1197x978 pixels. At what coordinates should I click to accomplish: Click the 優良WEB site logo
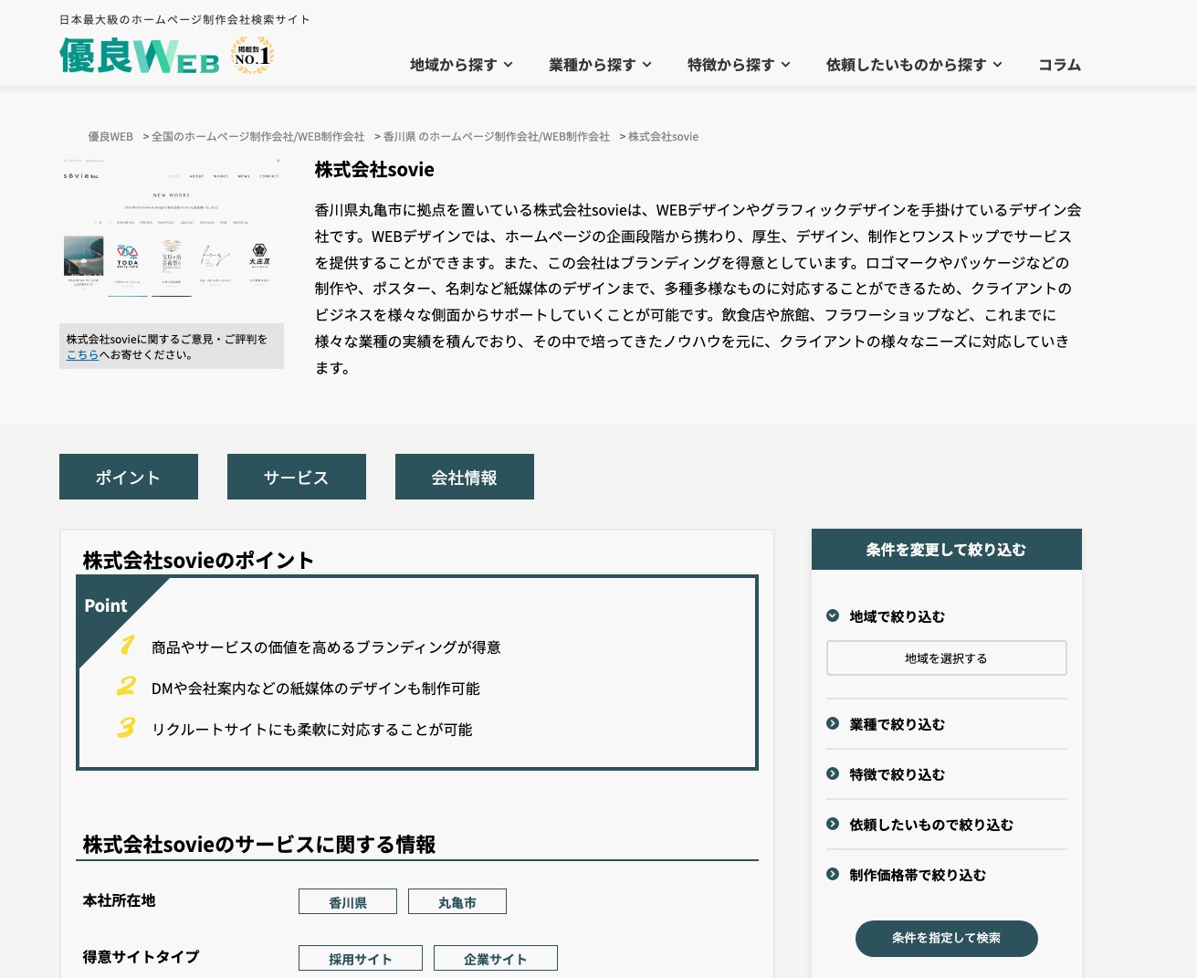coord(140,57)
